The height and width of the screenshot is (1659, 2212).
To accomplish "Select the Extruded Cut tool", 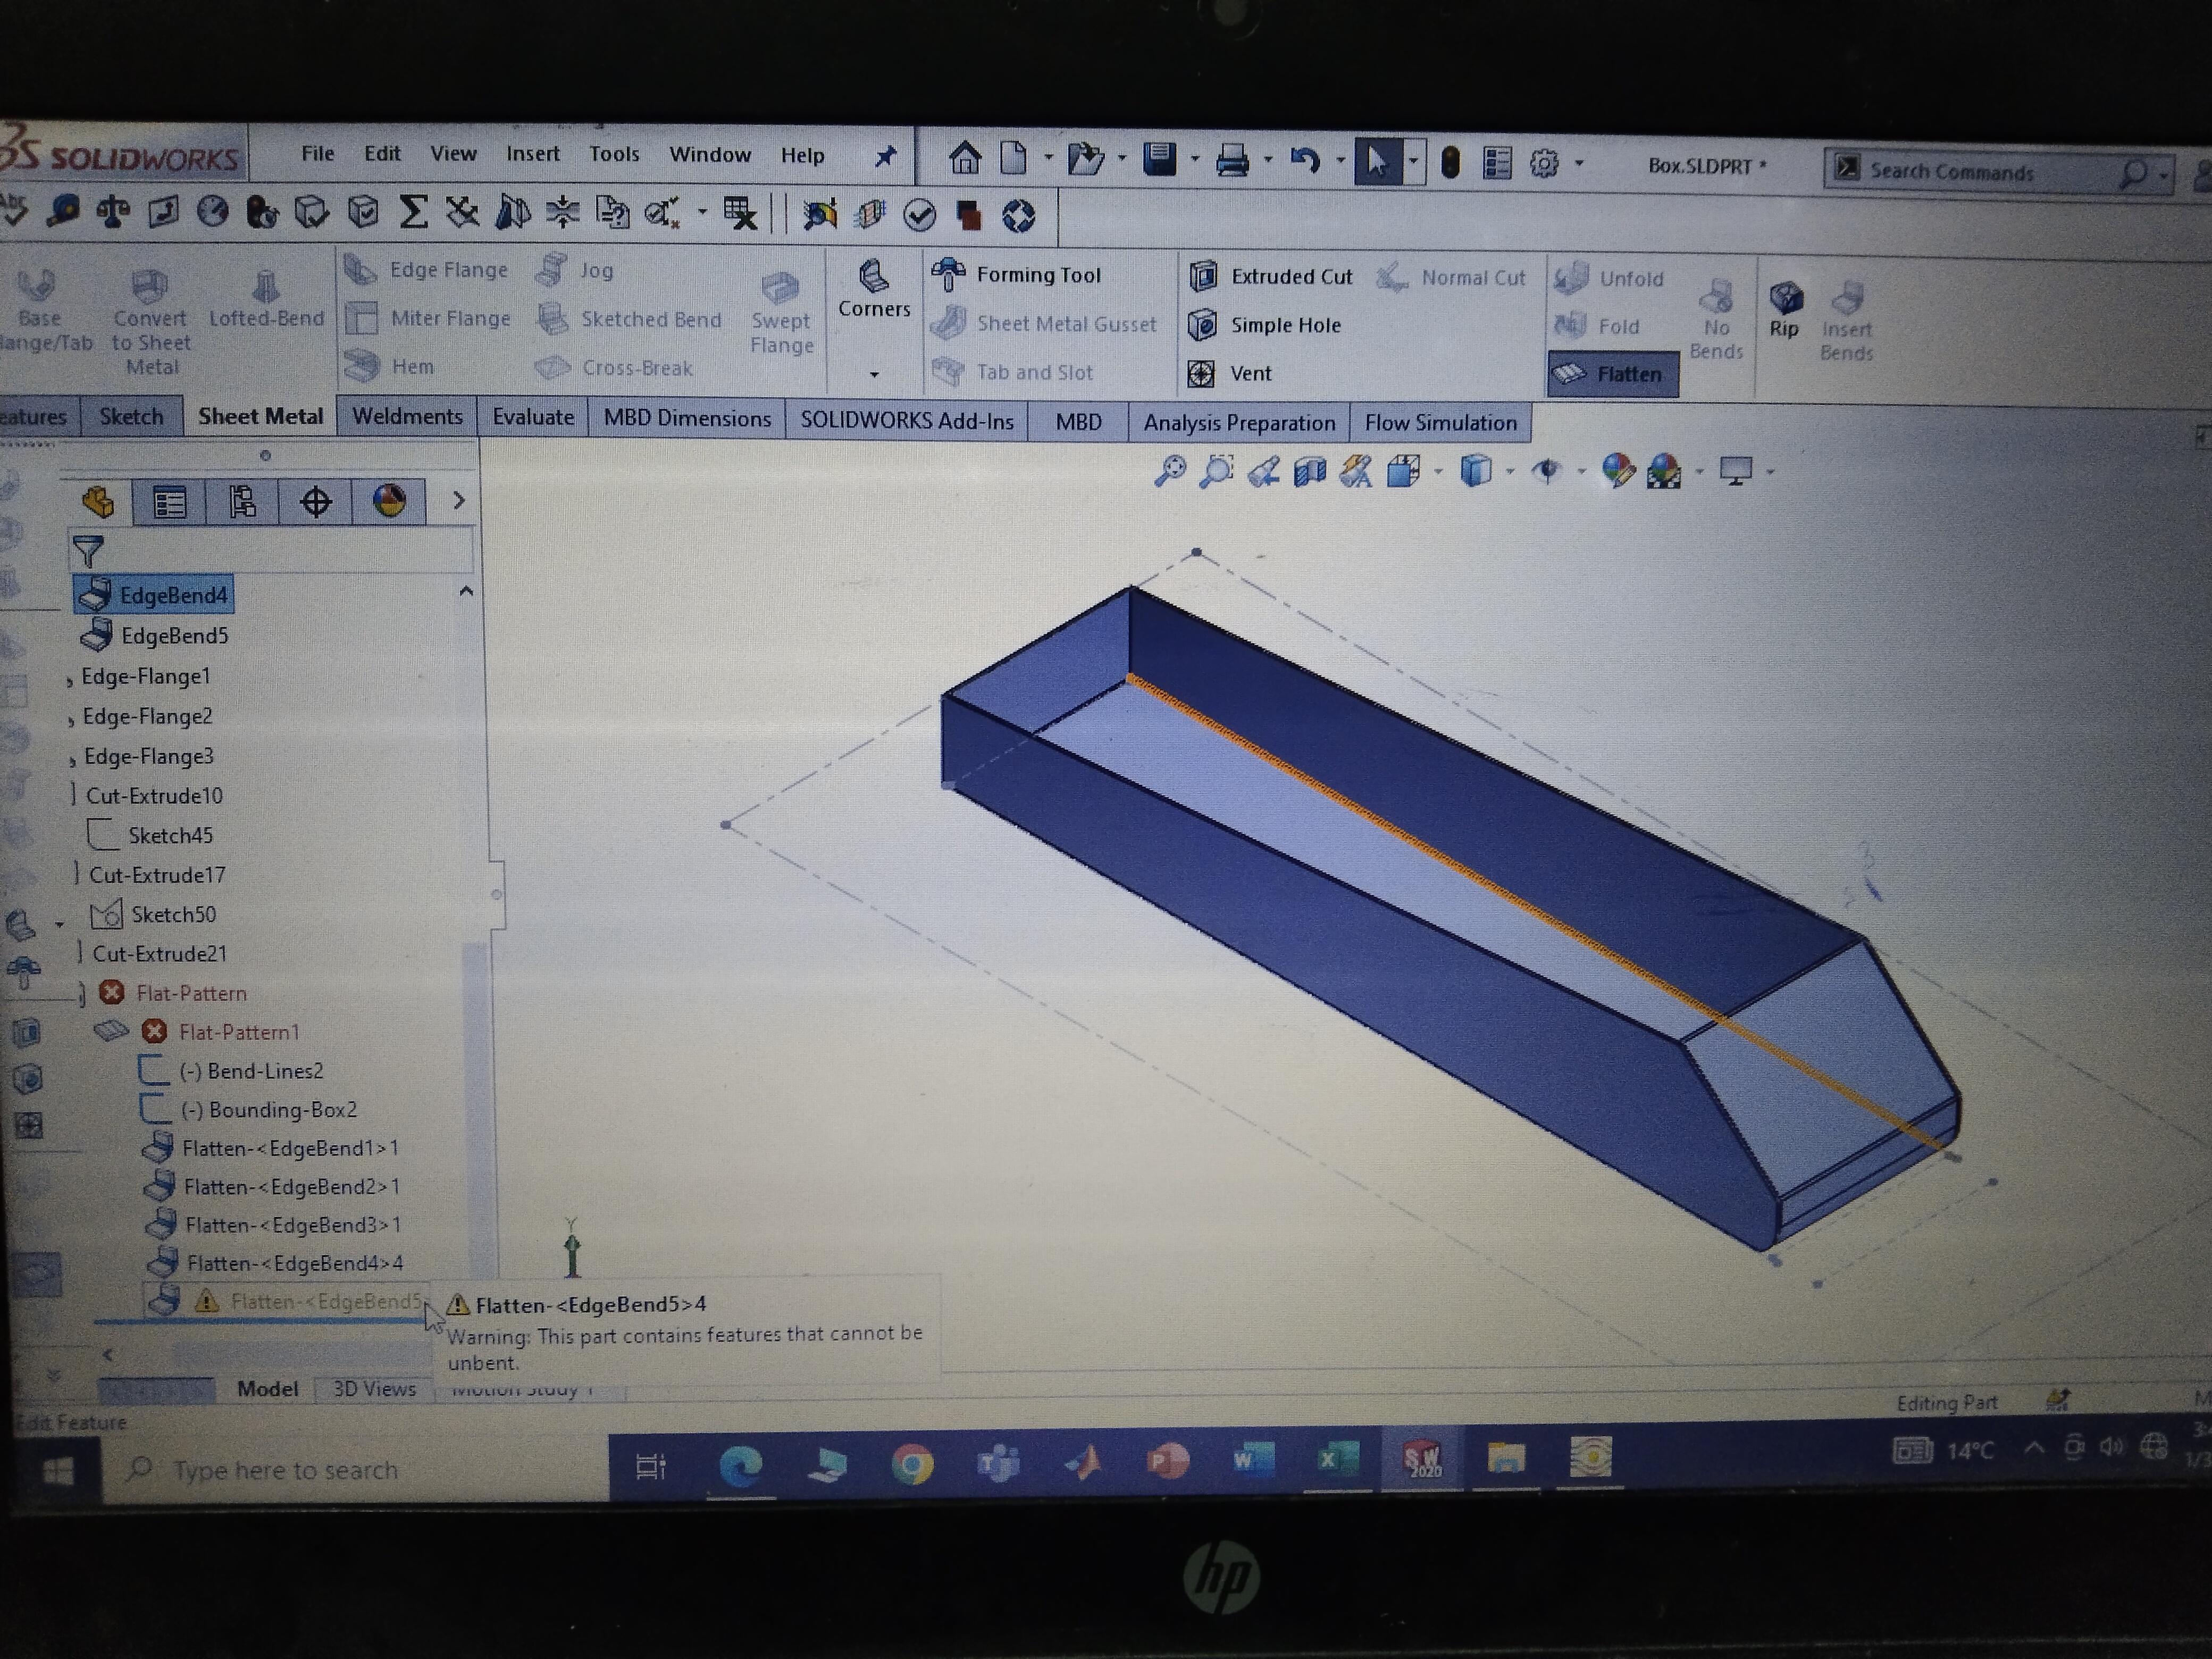I will [1270, 276].
